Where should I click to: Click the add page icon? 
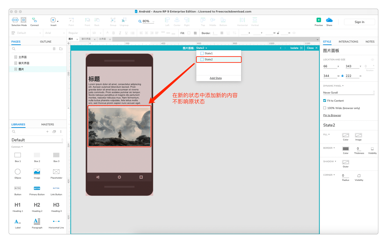[x=54, y=49]
